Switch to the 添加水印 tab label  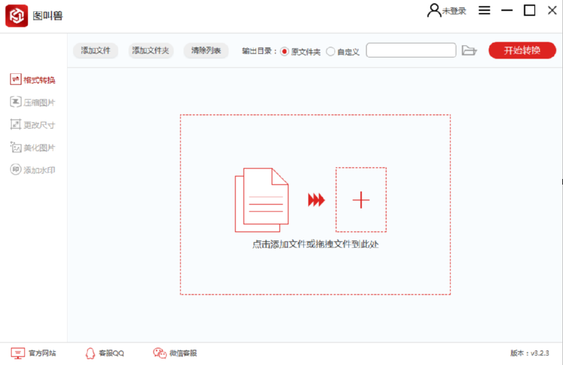[39, 170]
